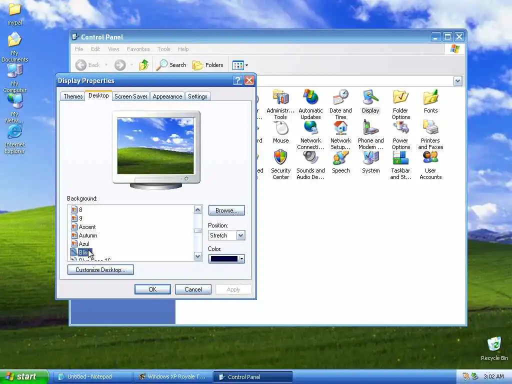512x384 pixels.
Task: Click the monitor wallpaper preview
Action: [155, 145]
